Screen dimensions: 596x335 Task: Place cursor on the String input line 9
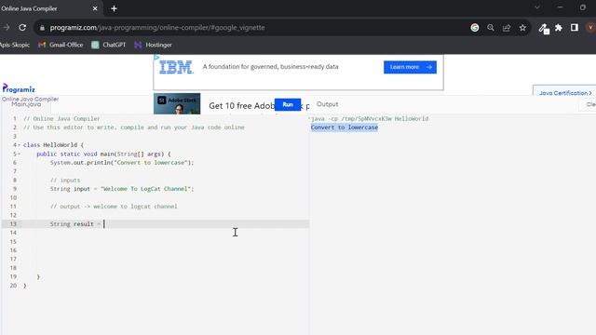coord(122,189)
